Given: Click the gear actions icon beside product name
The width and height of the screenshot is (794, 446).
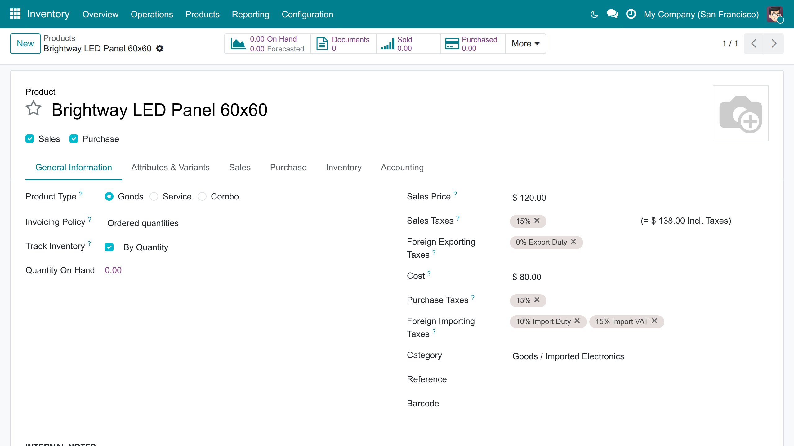Looking at the screenshot, I should pos(160,49).
